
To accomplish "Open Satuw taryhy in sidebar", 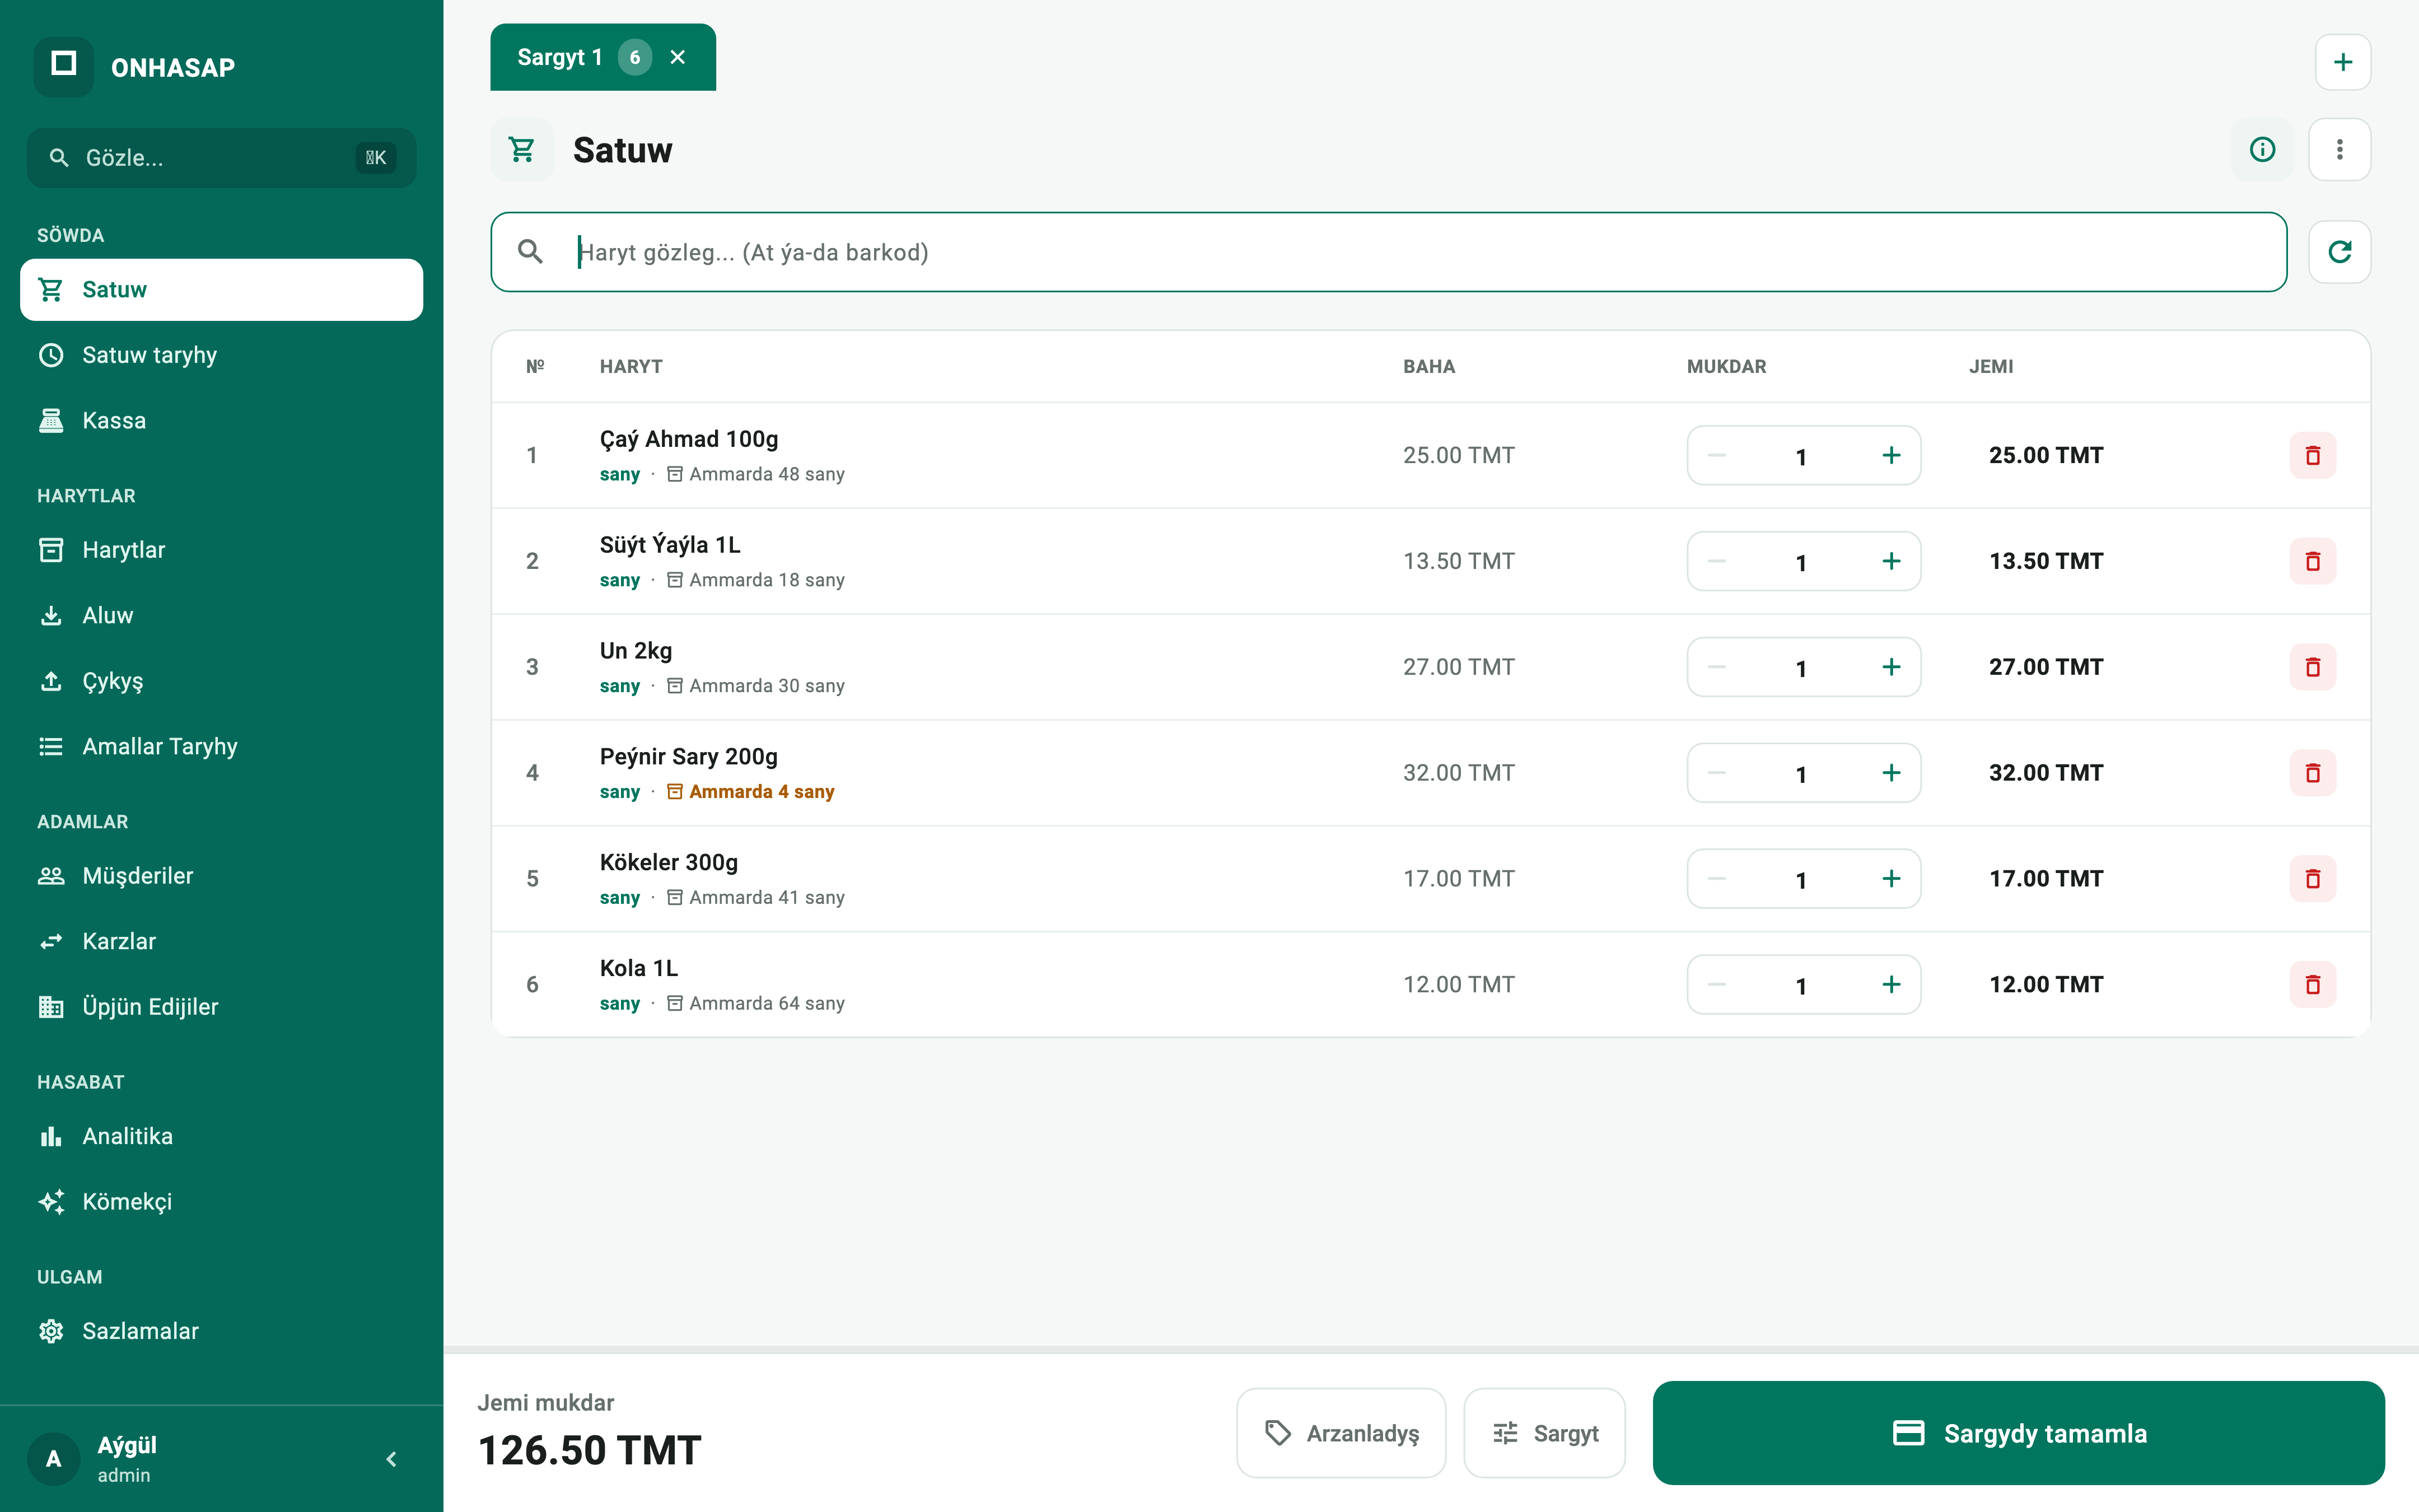I will pyautogui.click(x=221, y=355).
